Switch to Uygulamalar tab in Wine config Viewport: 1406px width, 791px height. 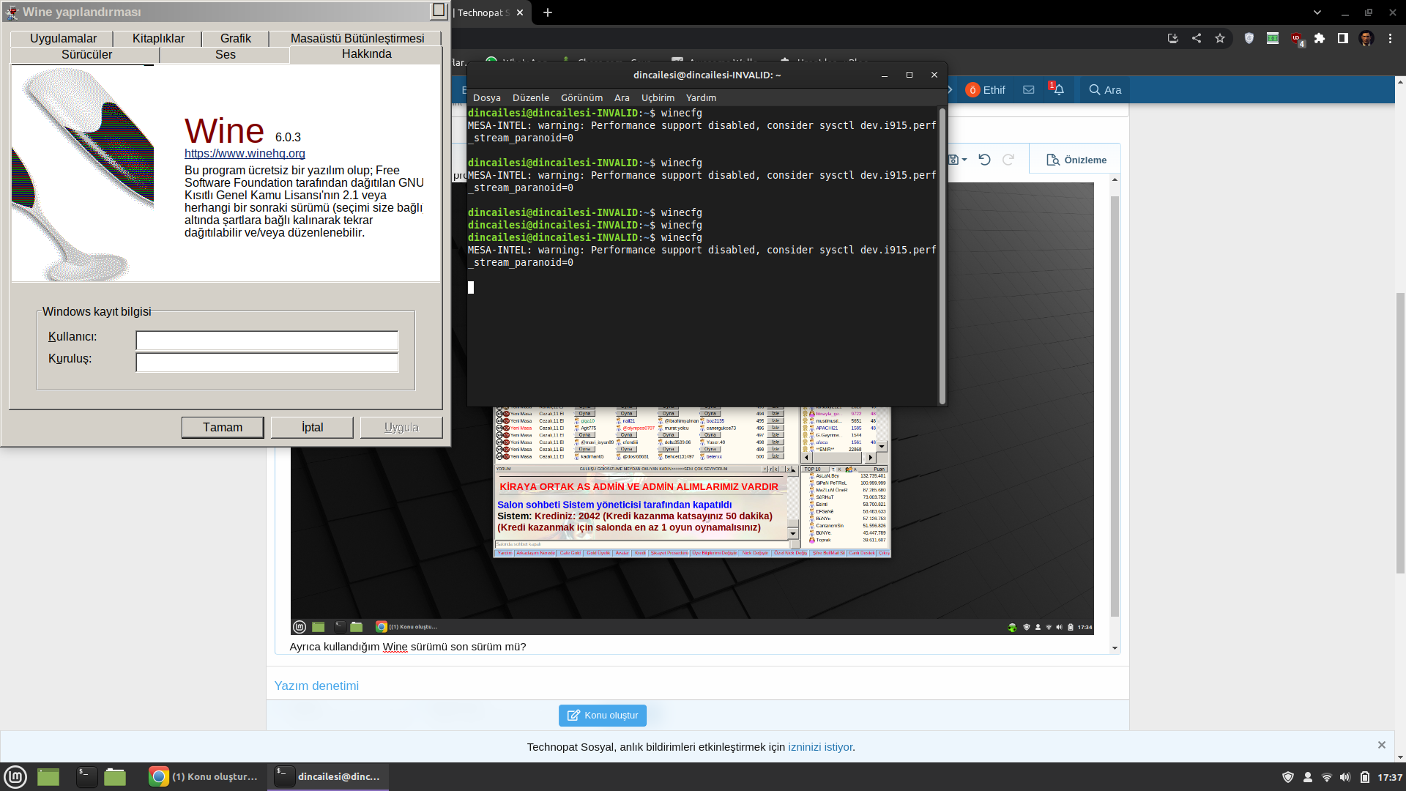(x=63, y=39)
